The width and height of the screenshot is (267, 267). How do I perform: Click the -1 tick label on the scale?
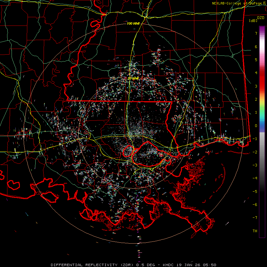(x=255, y=139)
